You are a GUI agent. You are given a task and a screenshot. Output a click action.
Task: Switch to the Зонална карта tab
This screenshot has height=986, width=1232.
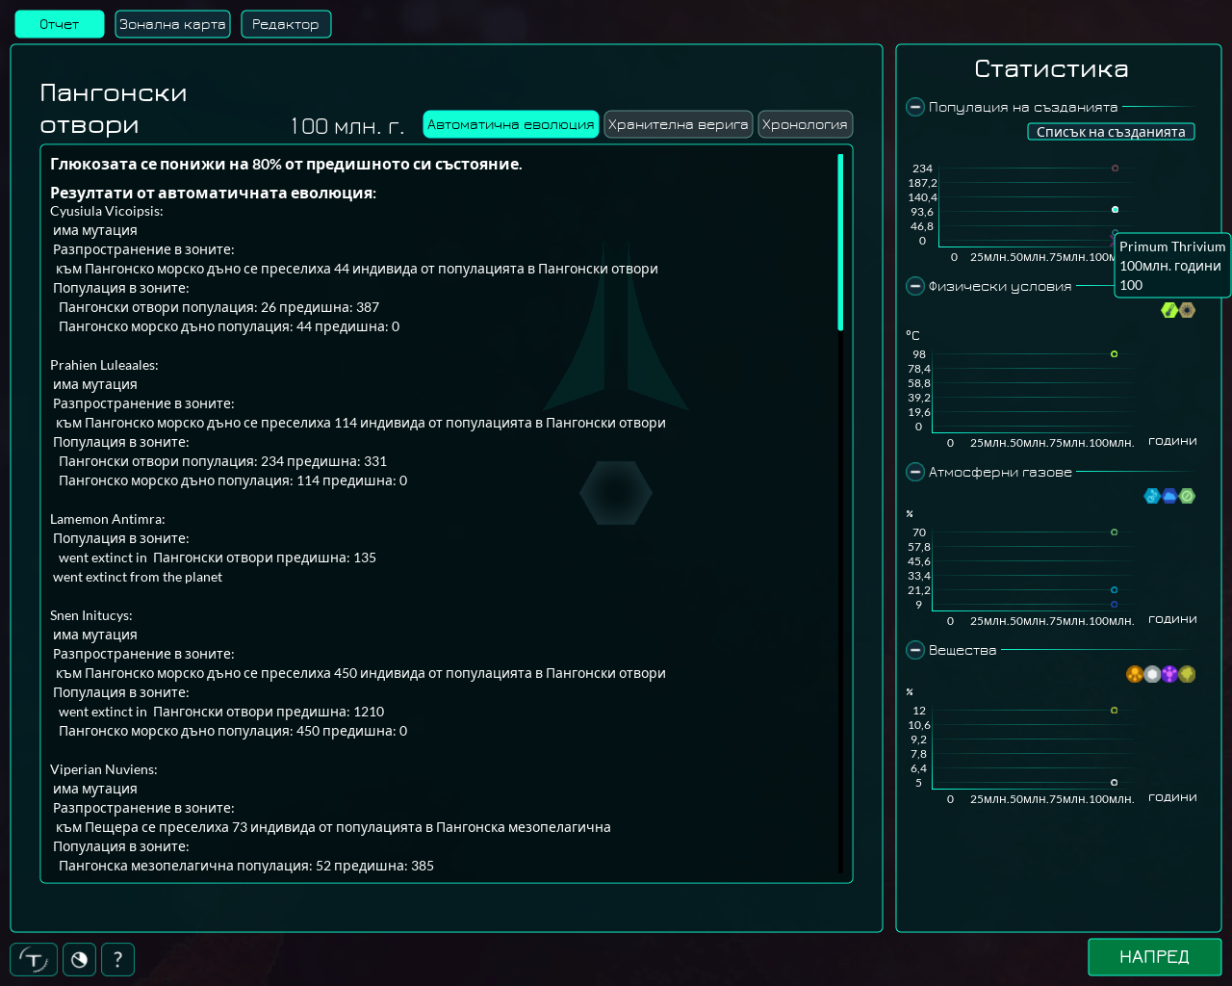tap(172, 24)
